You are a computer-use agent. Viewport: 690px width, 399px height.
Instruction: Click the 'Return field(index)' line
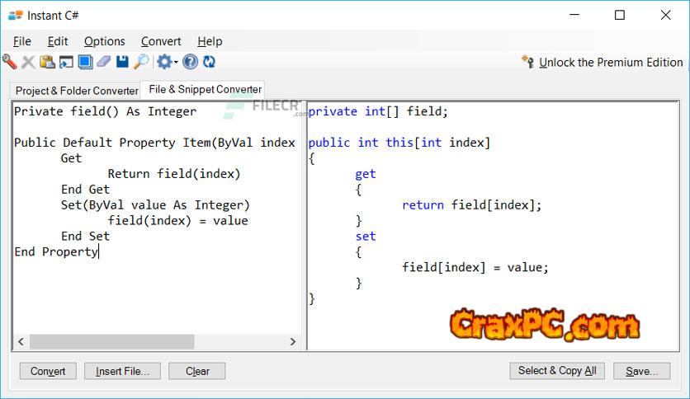[174, 174]
